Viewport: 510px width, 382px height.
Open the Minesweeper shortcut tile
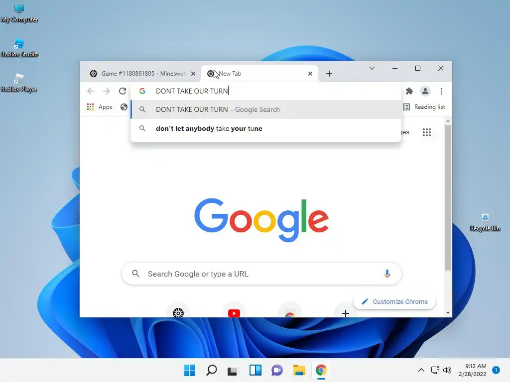coord(178,312)
